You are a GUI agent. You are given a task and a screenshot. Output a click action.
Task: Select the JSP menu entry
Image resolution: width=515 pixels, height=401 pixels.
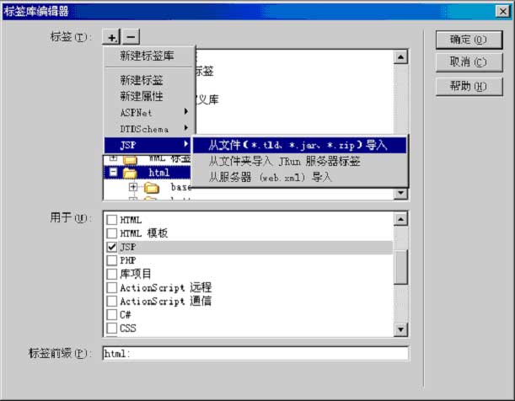click(148, 145)
